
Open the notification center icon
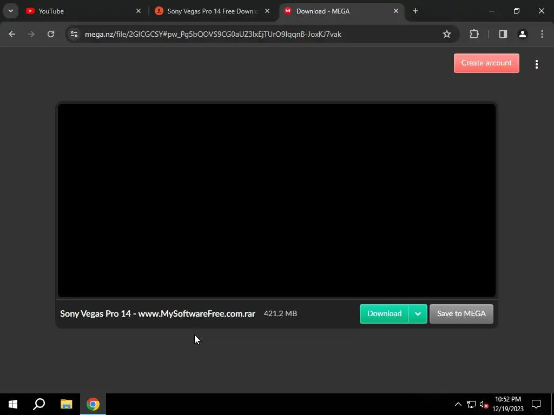coord(536,404)
